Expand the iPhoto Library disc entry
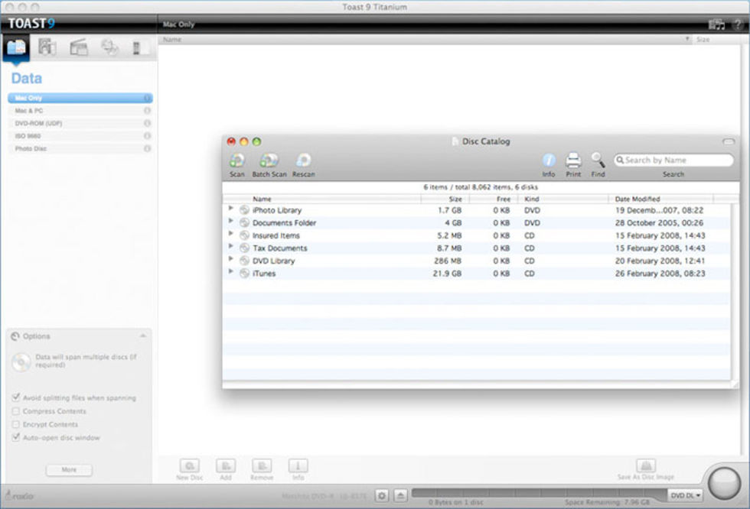The width and height of the screenshot is (750, 509). (230, 209)
